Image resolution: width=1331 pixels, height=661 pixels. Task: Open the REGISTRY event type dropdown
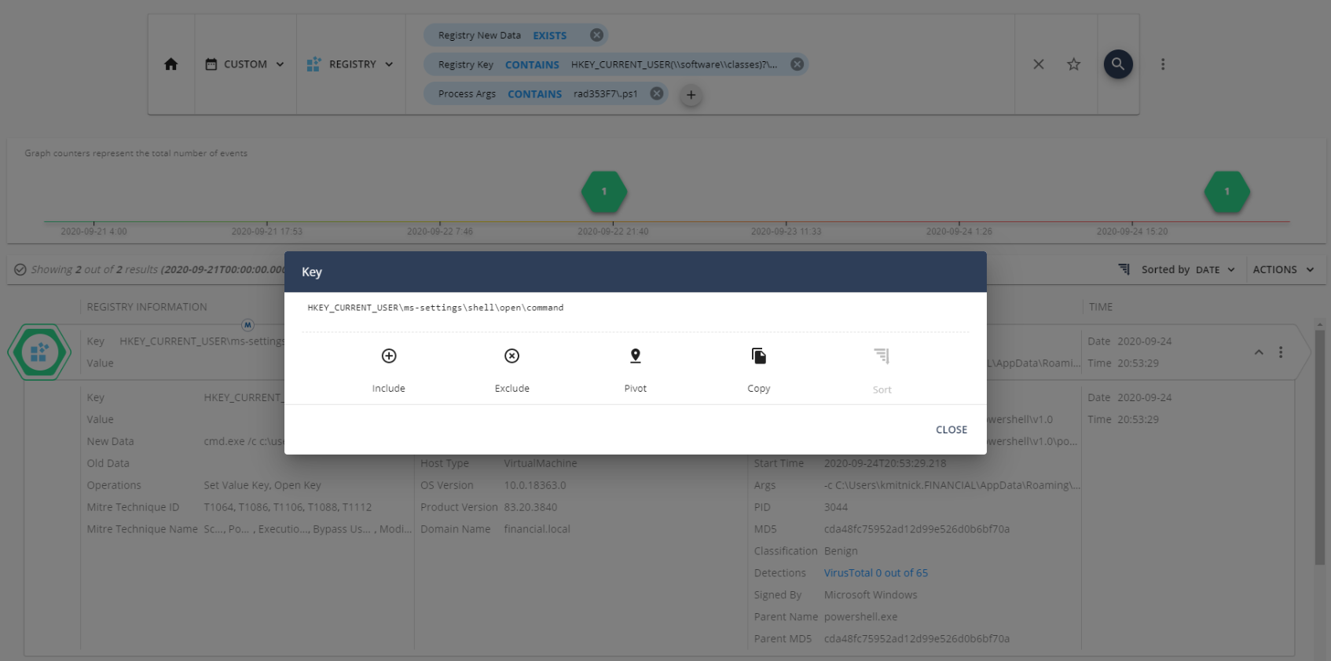[x=350, y=64]
